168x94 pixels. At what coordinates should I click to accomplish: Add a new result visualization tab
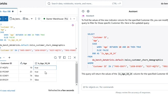(9, 57)
